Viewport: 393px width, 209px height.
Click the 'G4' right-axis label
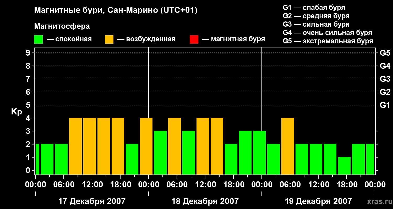tap(385, 66)
